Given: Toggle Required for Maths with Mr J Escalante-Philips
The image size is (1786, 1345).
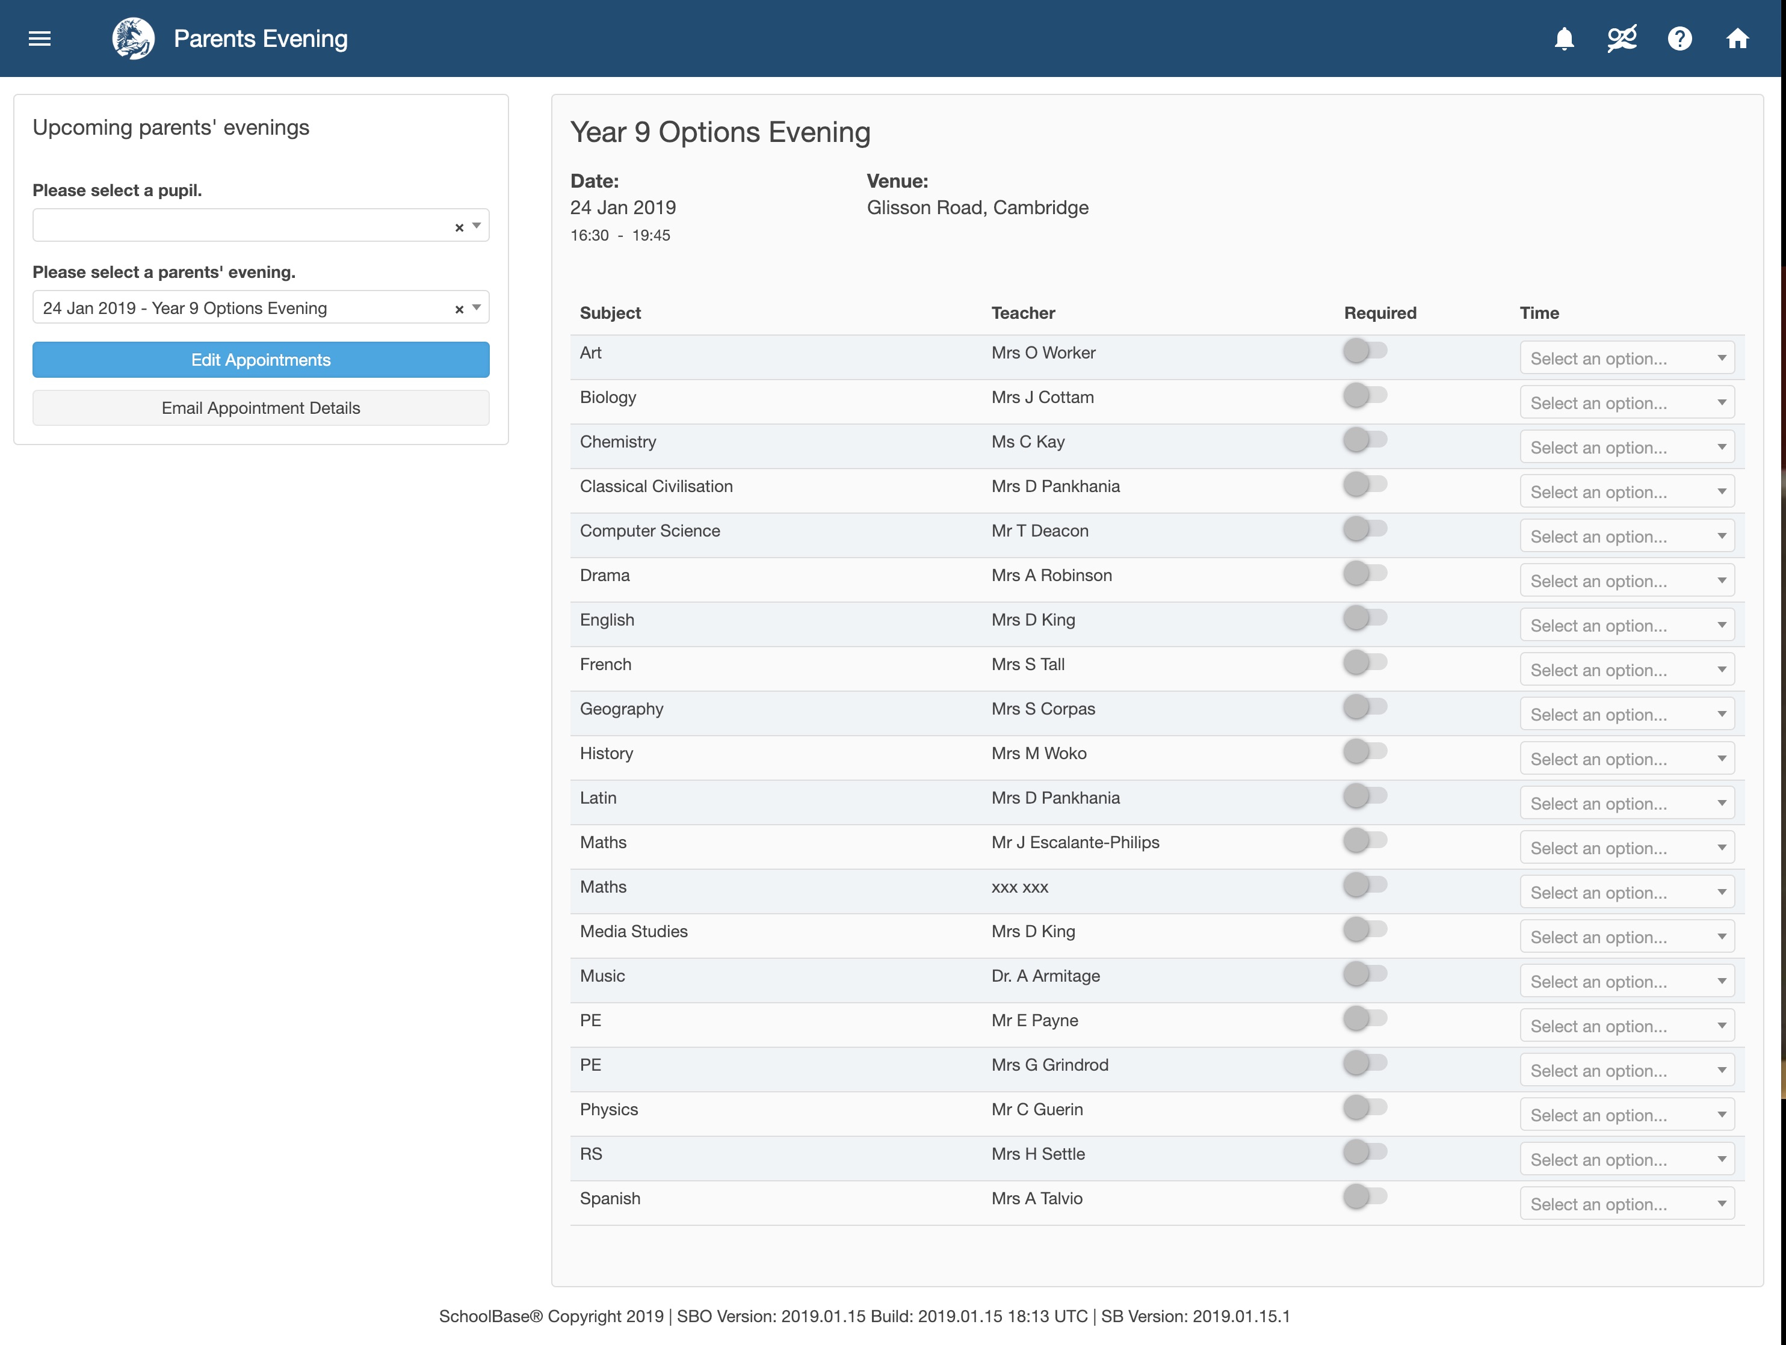Looking at the screenshot, I should click(1365, 840).
